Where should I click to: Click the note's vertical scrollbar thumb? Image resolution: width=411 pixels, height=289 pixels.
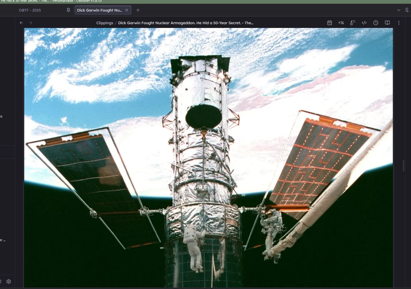click(403, 166)
